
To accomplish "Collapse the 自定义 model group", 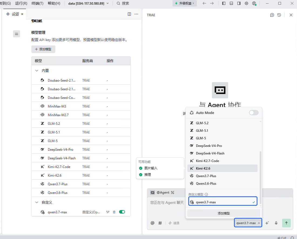I will 36,203.
